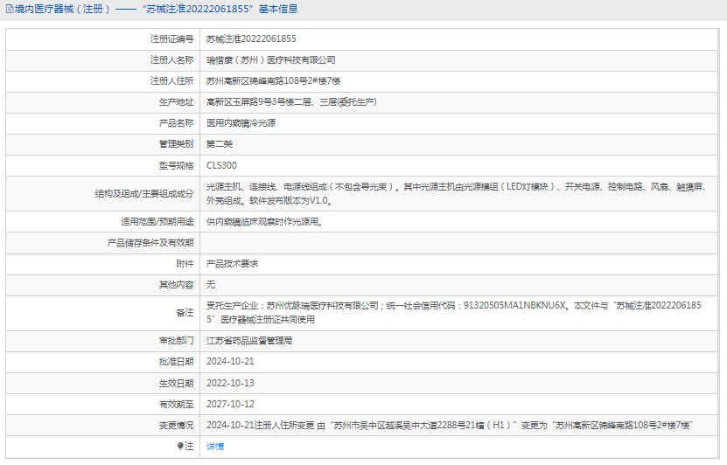727x465 pixels.
Task: Select expiry date 2027-10-12
Action: pyautogui.click(x=230, y=404)
